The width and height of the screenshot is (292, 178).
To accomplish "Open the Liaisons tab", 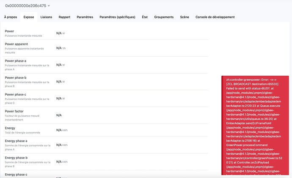I will click(x=46, y=17).
